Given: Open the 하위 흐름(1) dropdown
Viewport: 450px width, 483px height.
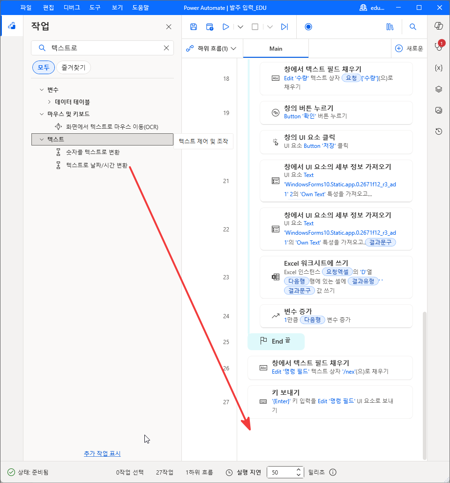Looking at the screenshot, I should [x=211, y=48].
